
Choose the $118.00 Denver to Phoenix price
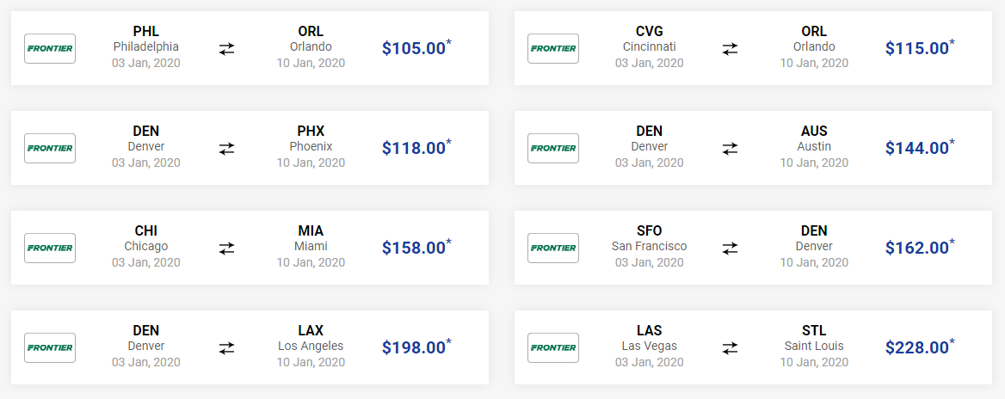pos(416,148)
